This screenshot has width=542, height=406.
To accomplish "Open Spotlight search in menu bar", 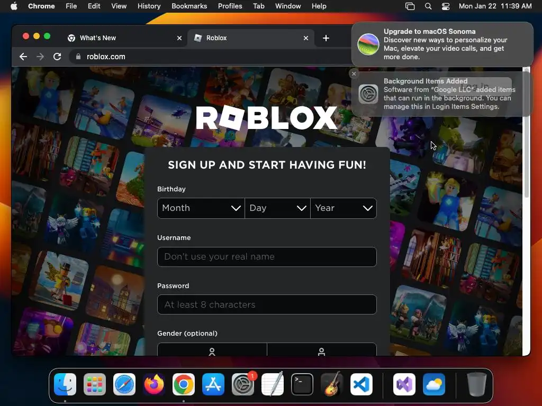I will coord(428,6).
